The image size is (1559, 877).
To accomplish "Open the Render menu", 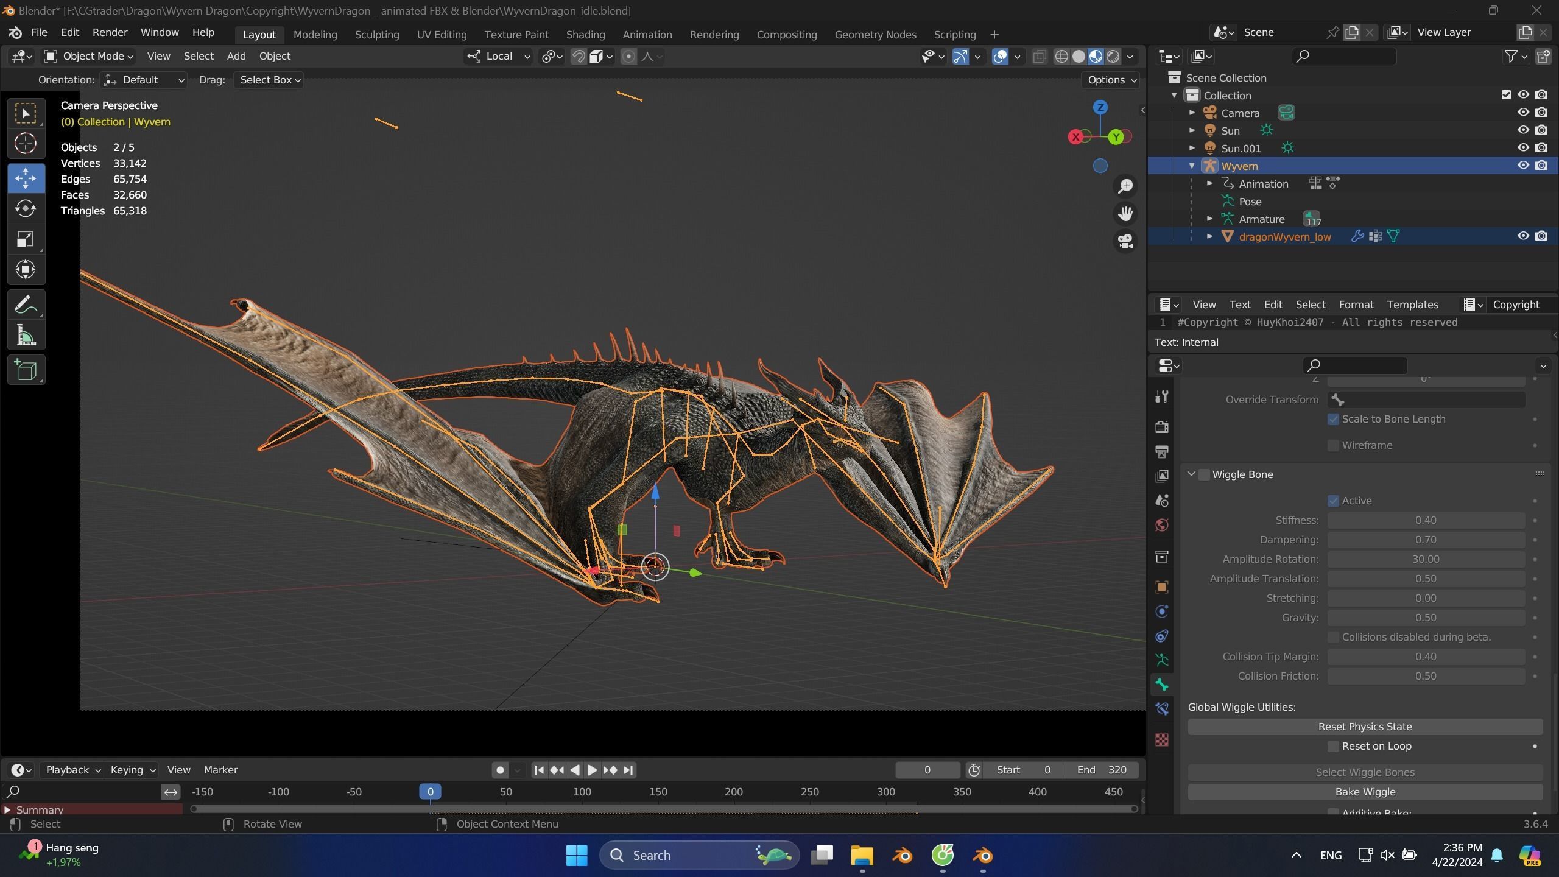I will point(110,33).
